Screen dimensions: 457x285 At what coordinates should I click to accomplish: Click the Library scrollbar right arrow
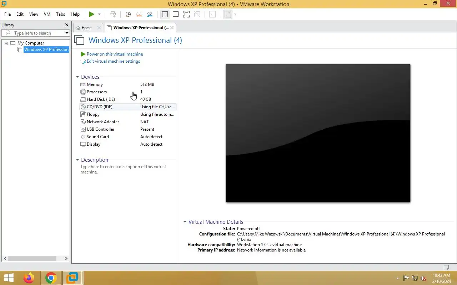(x=66, y=259)
